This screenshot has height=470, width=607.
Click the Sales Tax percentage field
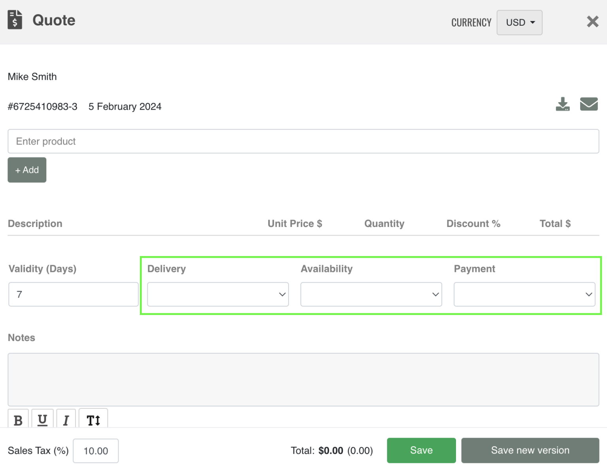click(96, 451)
